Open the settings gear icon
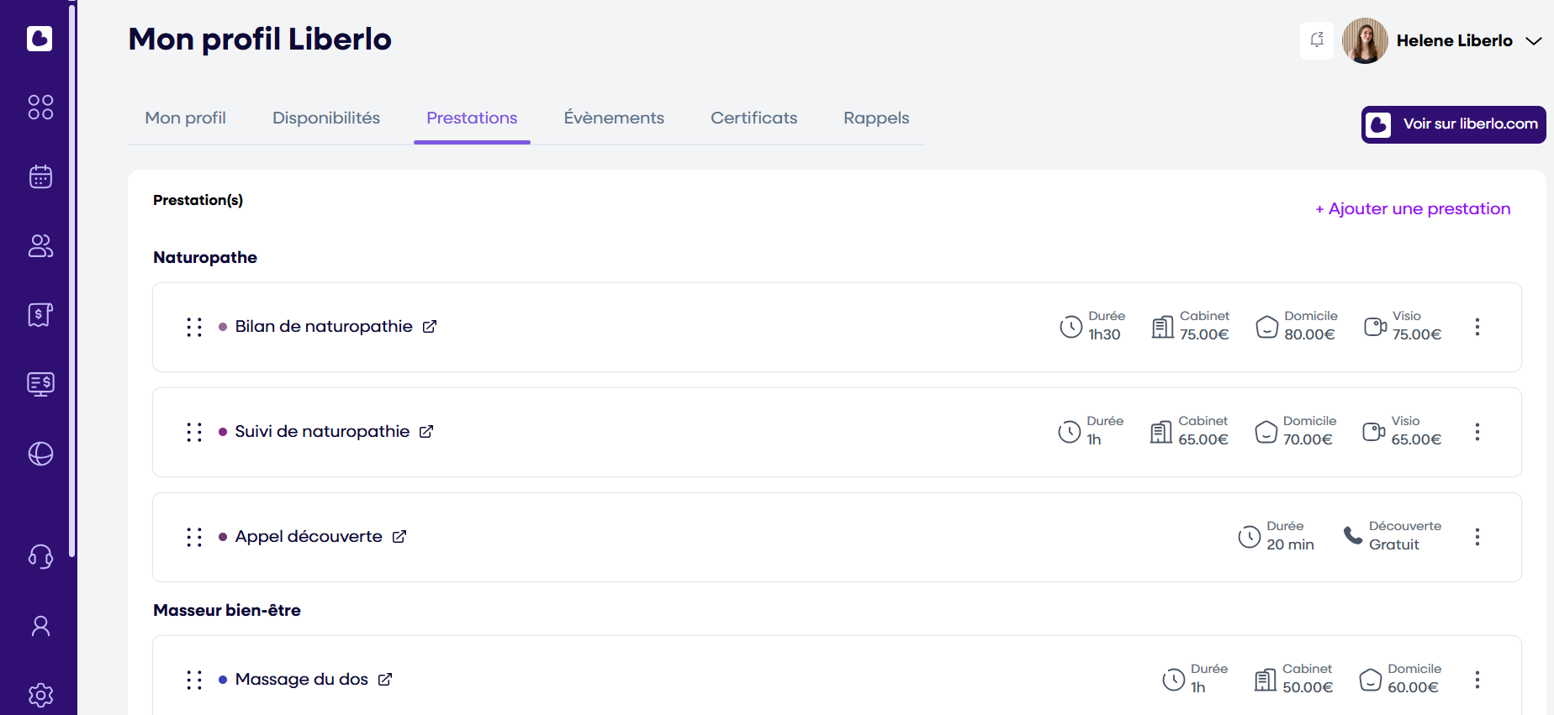The image size is (1554, 715). [40, 695]
